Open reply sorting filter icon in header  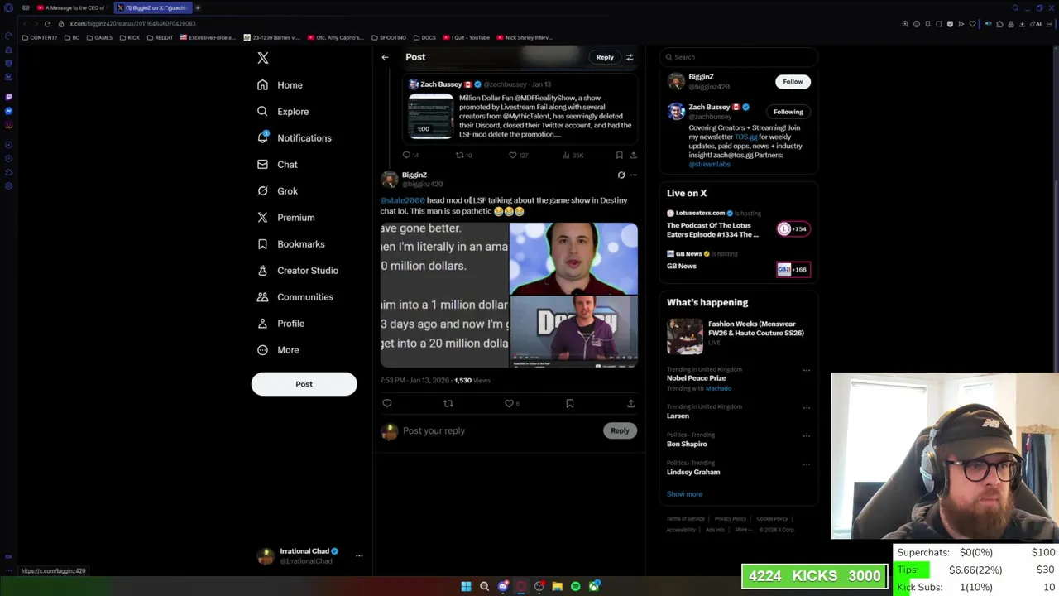point(630,57)
